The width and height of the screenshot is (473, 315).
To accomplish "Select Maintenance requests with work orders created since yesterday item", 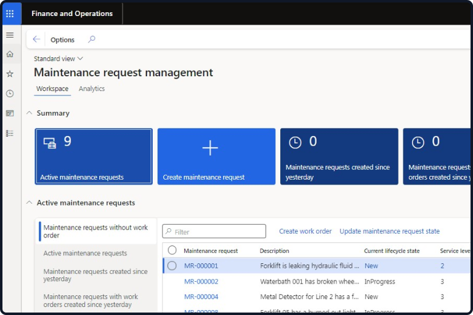I will coord(91,300).
